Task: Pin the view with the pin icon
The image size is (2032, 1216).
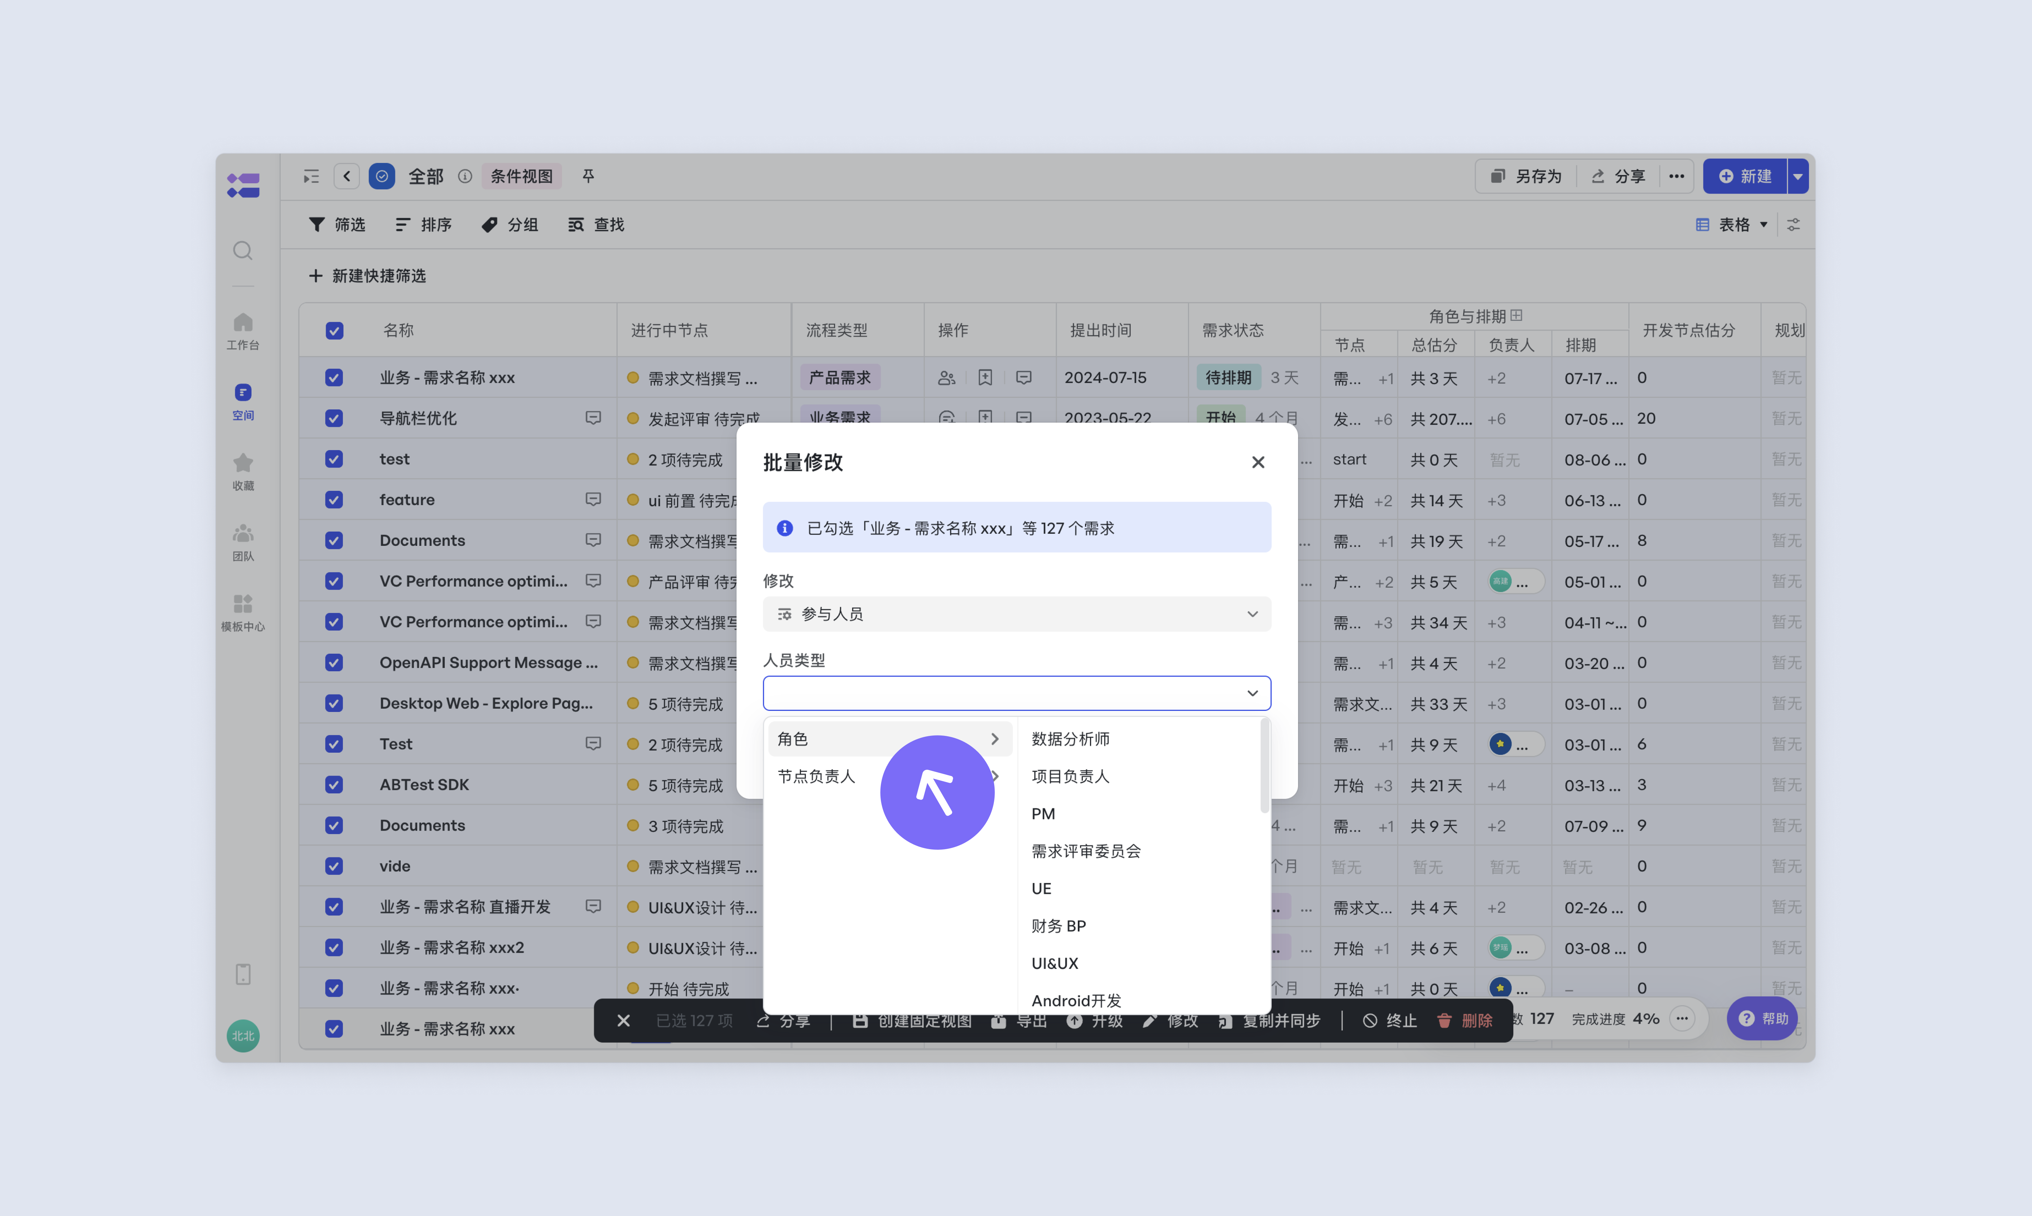Action: (x=588, y=176)
